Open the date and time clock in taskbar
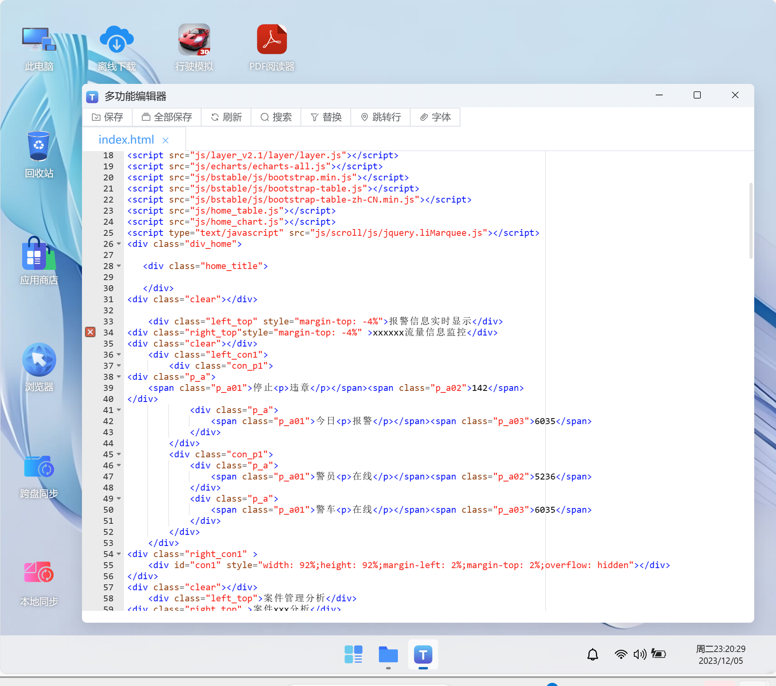 point(721,655)
